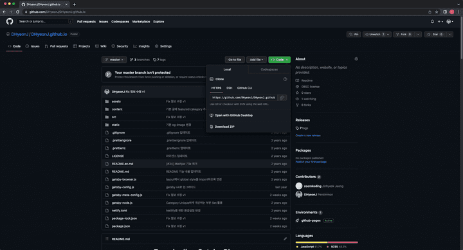463x250 pixels.
Task: Open the 7 tags link beside branches
Action: 159,60
